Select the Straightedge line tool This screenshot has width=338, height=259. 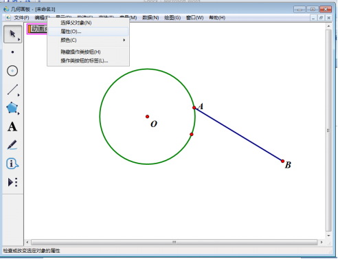click(x=12, y=89)
